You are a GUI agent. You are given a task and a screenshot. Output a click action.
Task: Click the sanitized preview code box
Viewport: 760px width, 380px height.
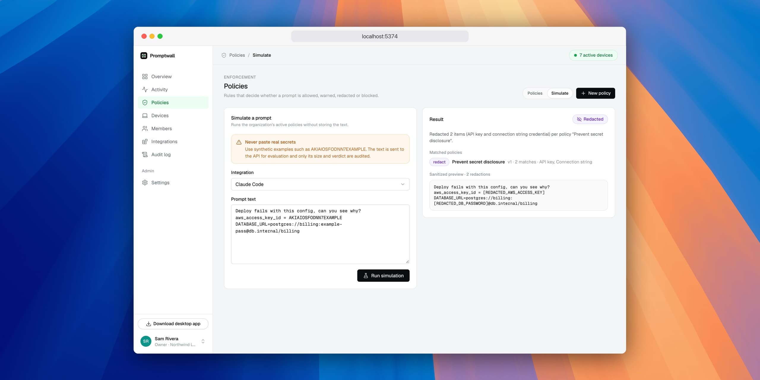tap(518, 195)
